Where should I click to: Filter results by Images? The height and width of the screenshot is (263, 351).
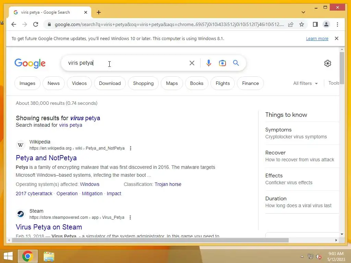pyautogui.click(x=27, y=83)
